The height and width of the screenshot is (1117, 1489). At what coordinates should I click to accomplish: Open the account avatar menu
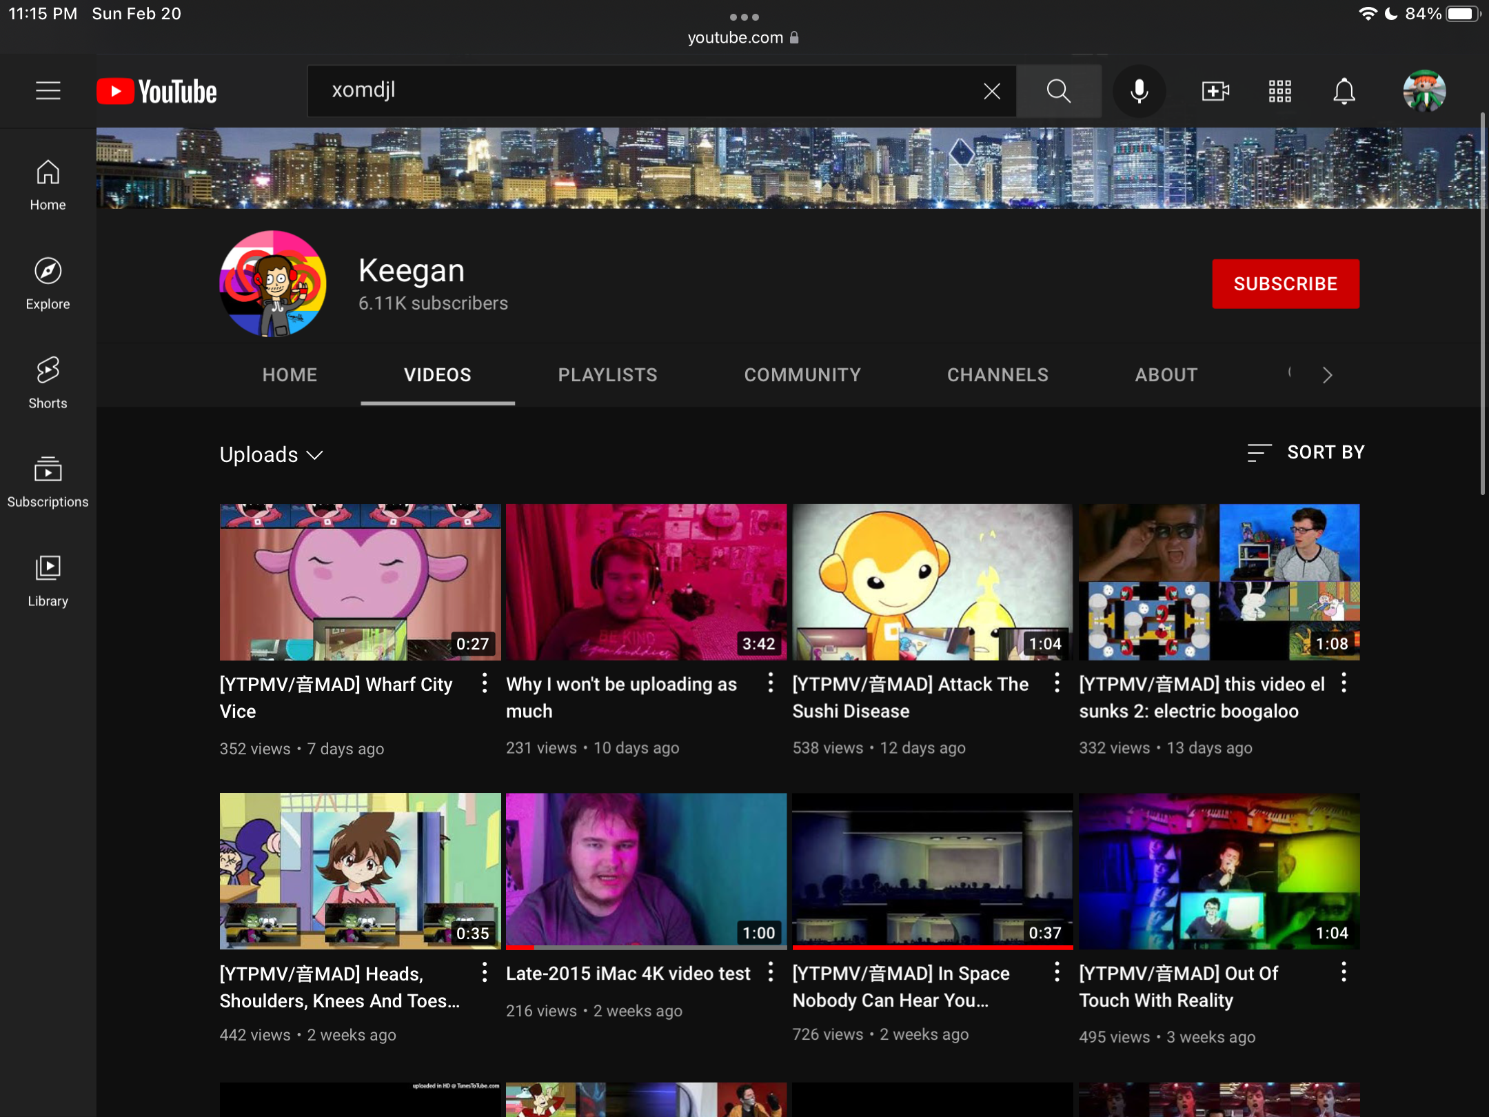(x=1424, y=91)
